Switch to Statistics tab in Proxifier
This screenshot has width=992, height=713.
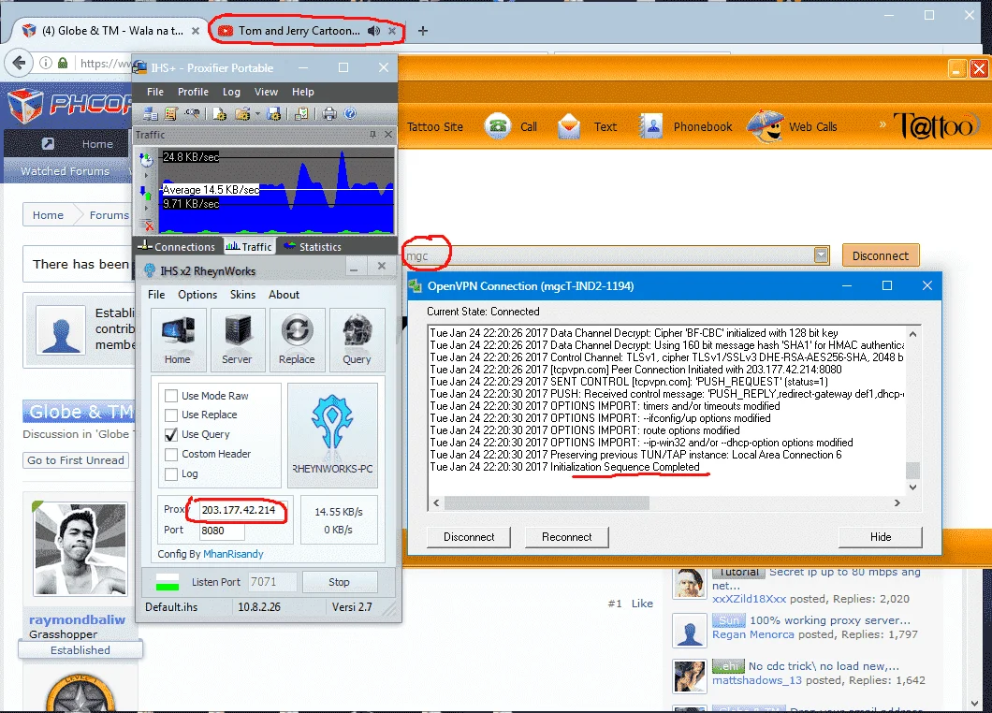tap(313, 247)
